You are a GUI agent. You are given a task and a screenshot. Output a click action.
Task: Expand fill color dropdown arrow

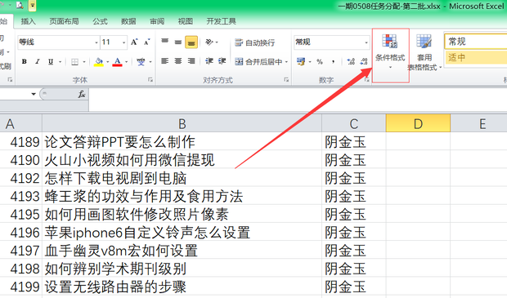[108, 62]
